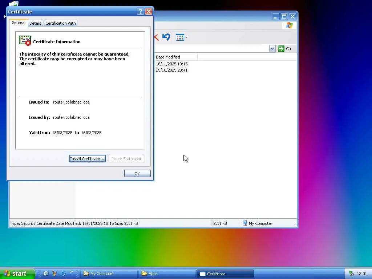Click the red Delete toolbar icon
Viewport: 372px width, 279px height.
pos(156,37)
